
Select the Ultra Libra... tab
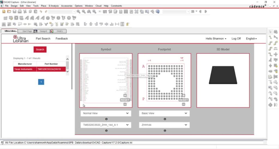[x=10, y=31]
